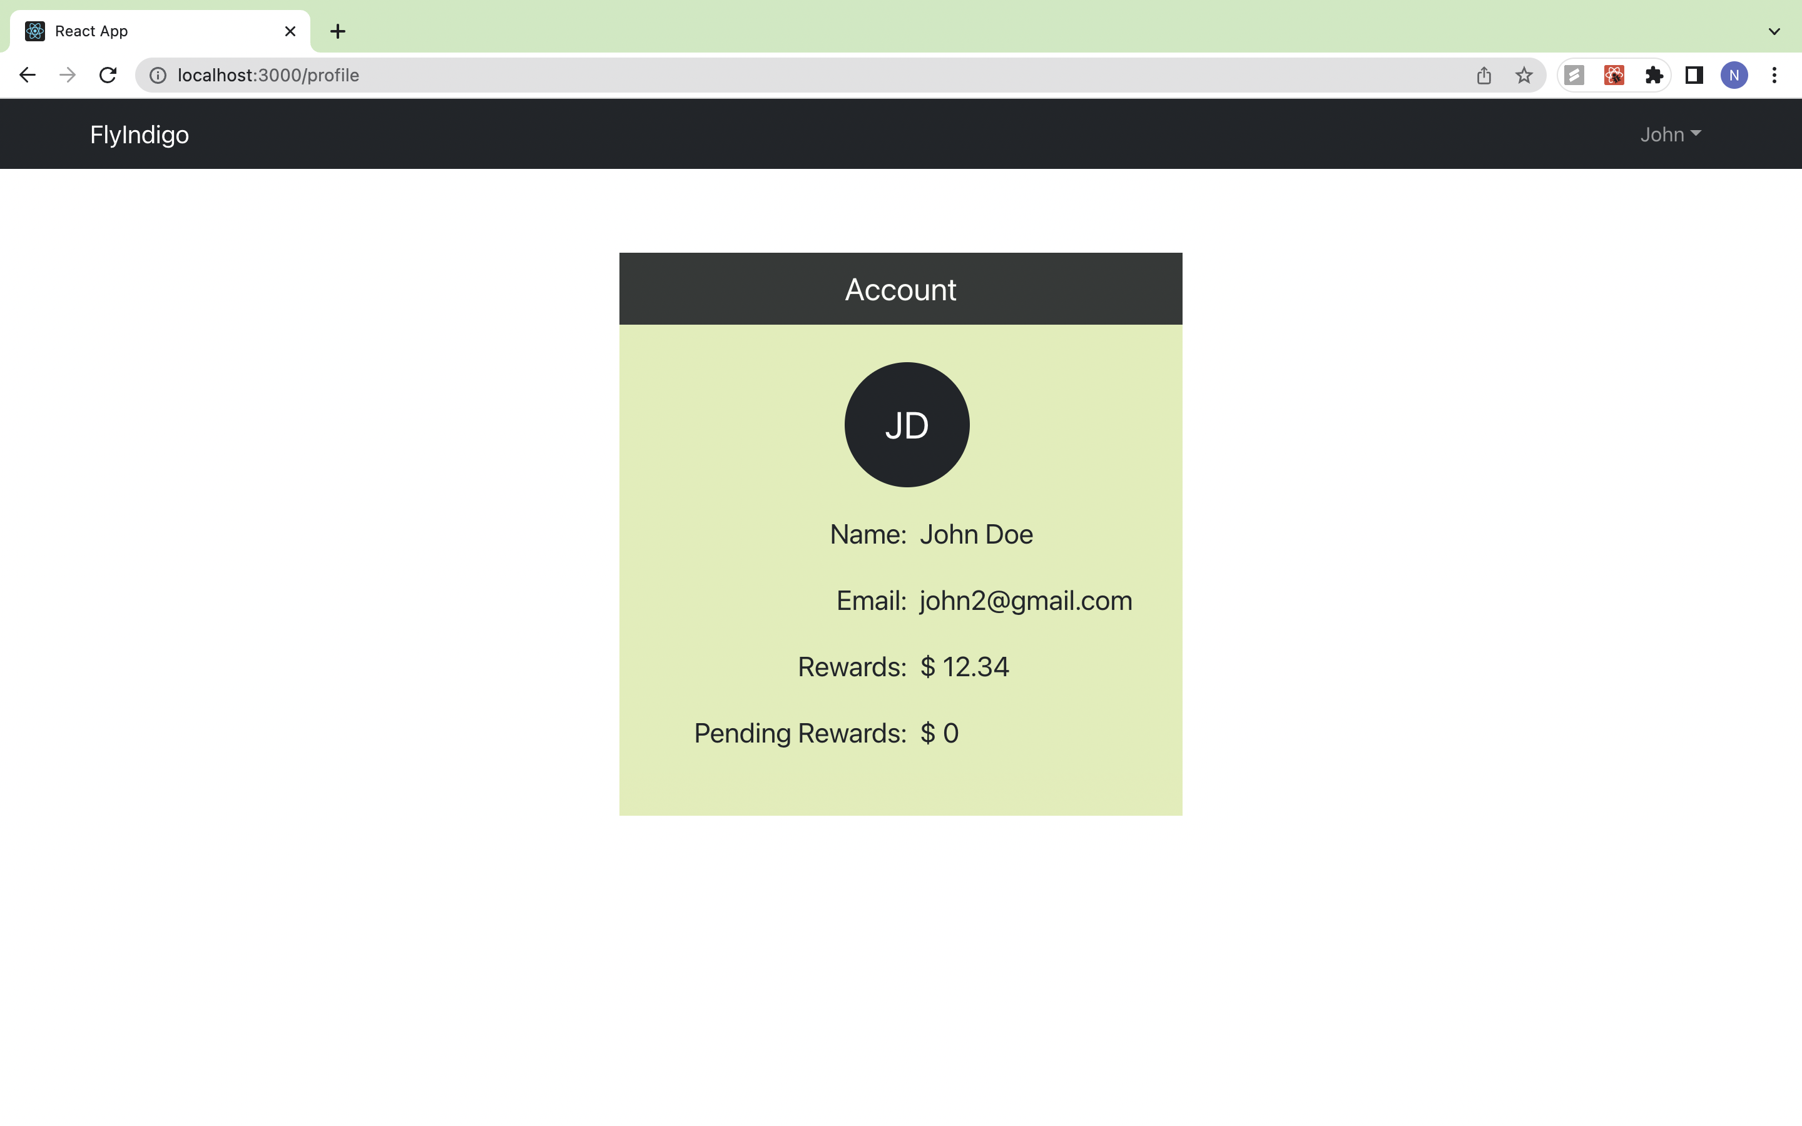This screenshot has height=1126, width=1802.
Task: Open the Chrome extensions puzzle icon
Action: [1654, 74]
